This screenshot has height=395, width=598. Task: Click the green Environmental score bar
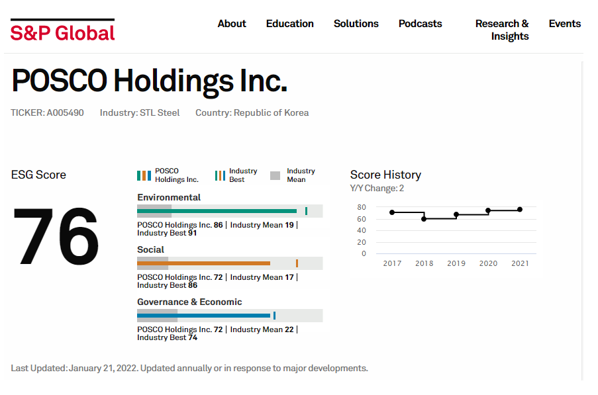pyautogui.click(x=217, y=211)
